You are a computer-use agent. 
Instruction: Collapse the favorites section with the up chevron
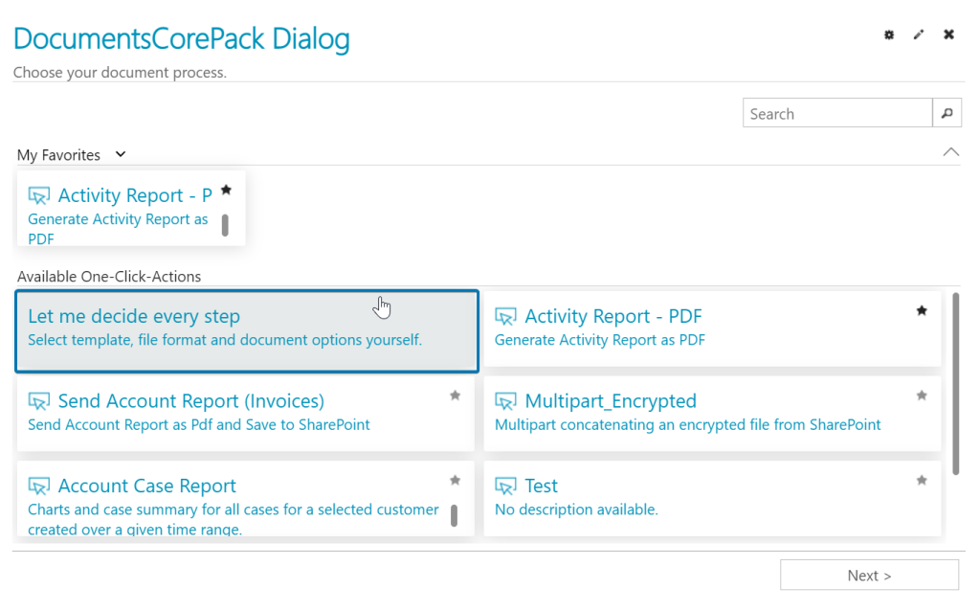(950, 151)
